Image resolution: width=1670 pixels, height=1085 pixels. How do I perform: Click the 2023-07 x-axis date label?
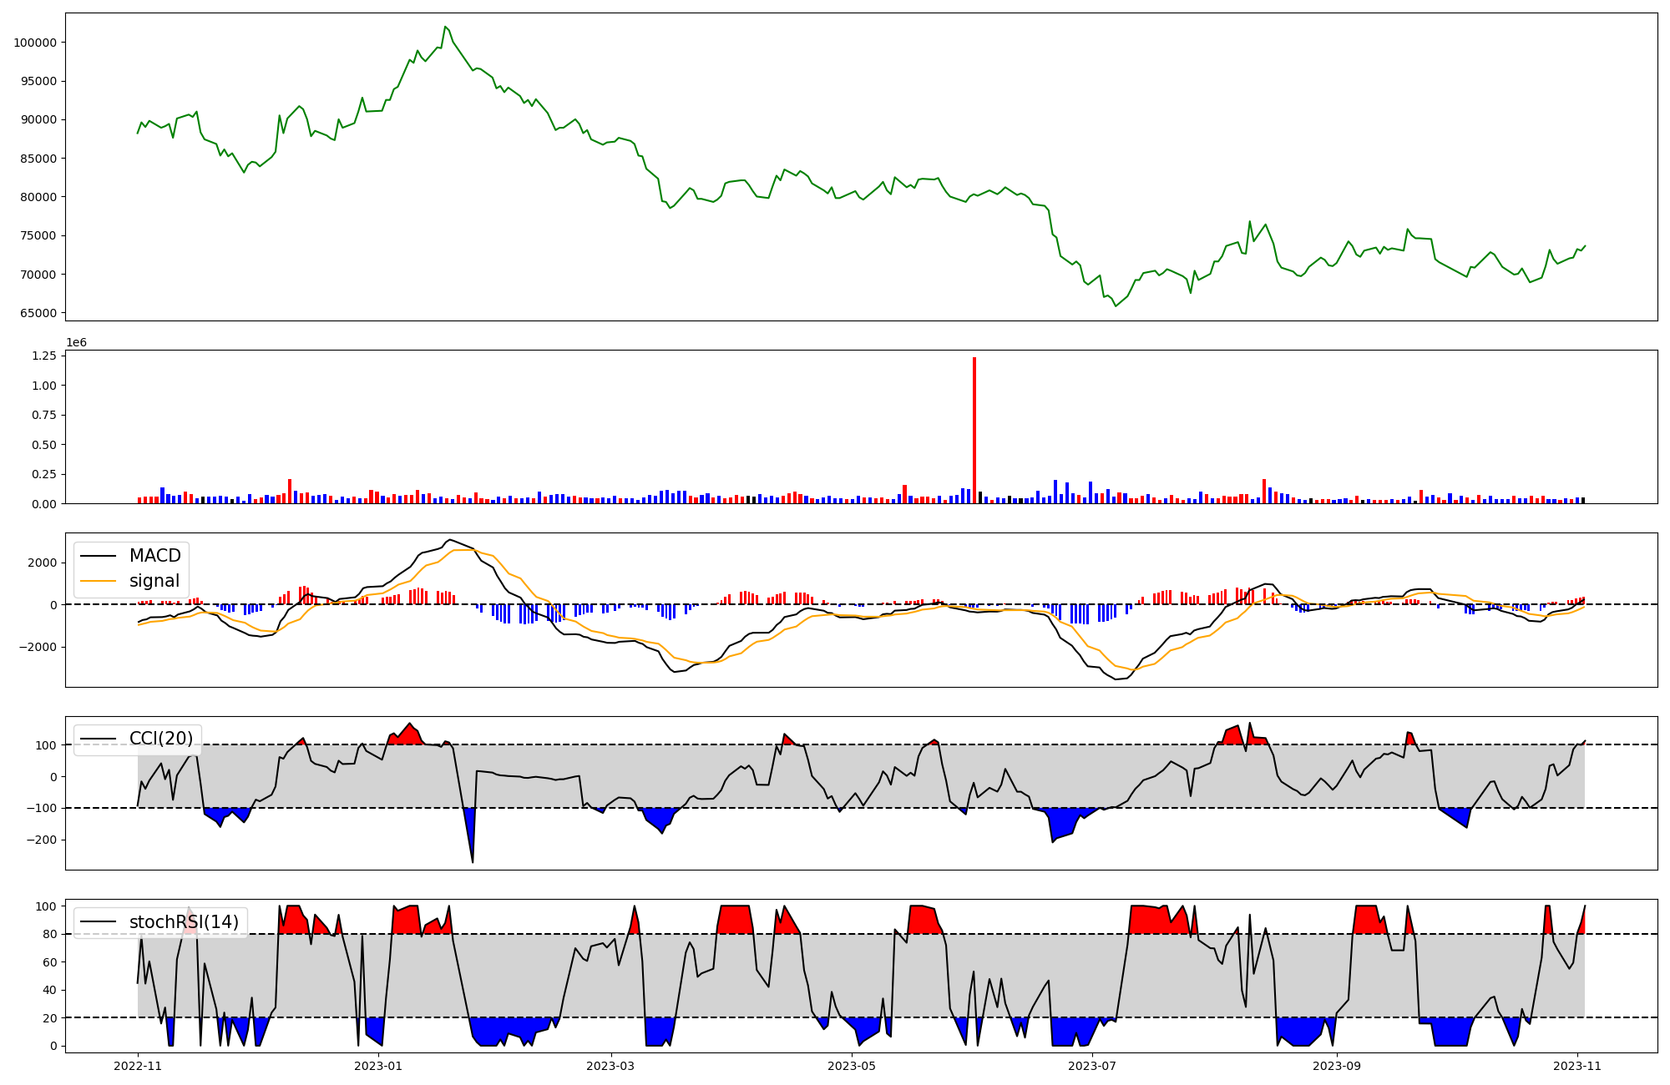coord(1092,1066)
